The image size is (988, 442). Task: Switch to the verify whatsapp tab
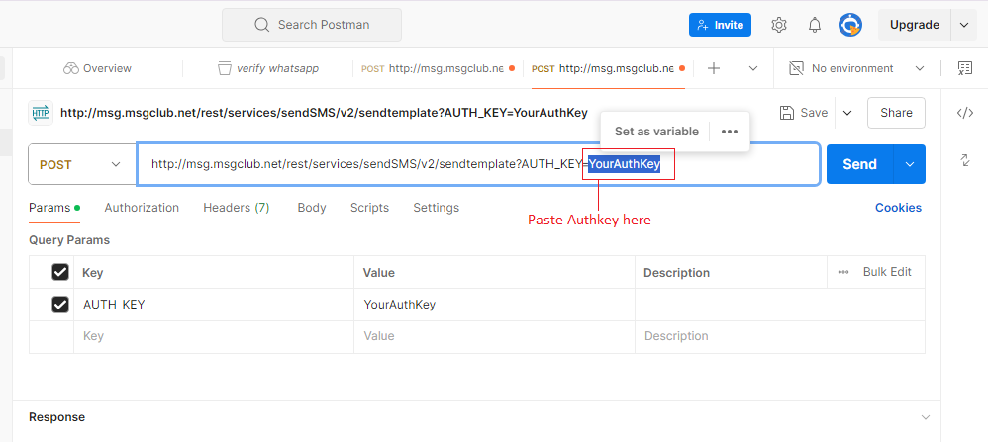click(268, 68)
